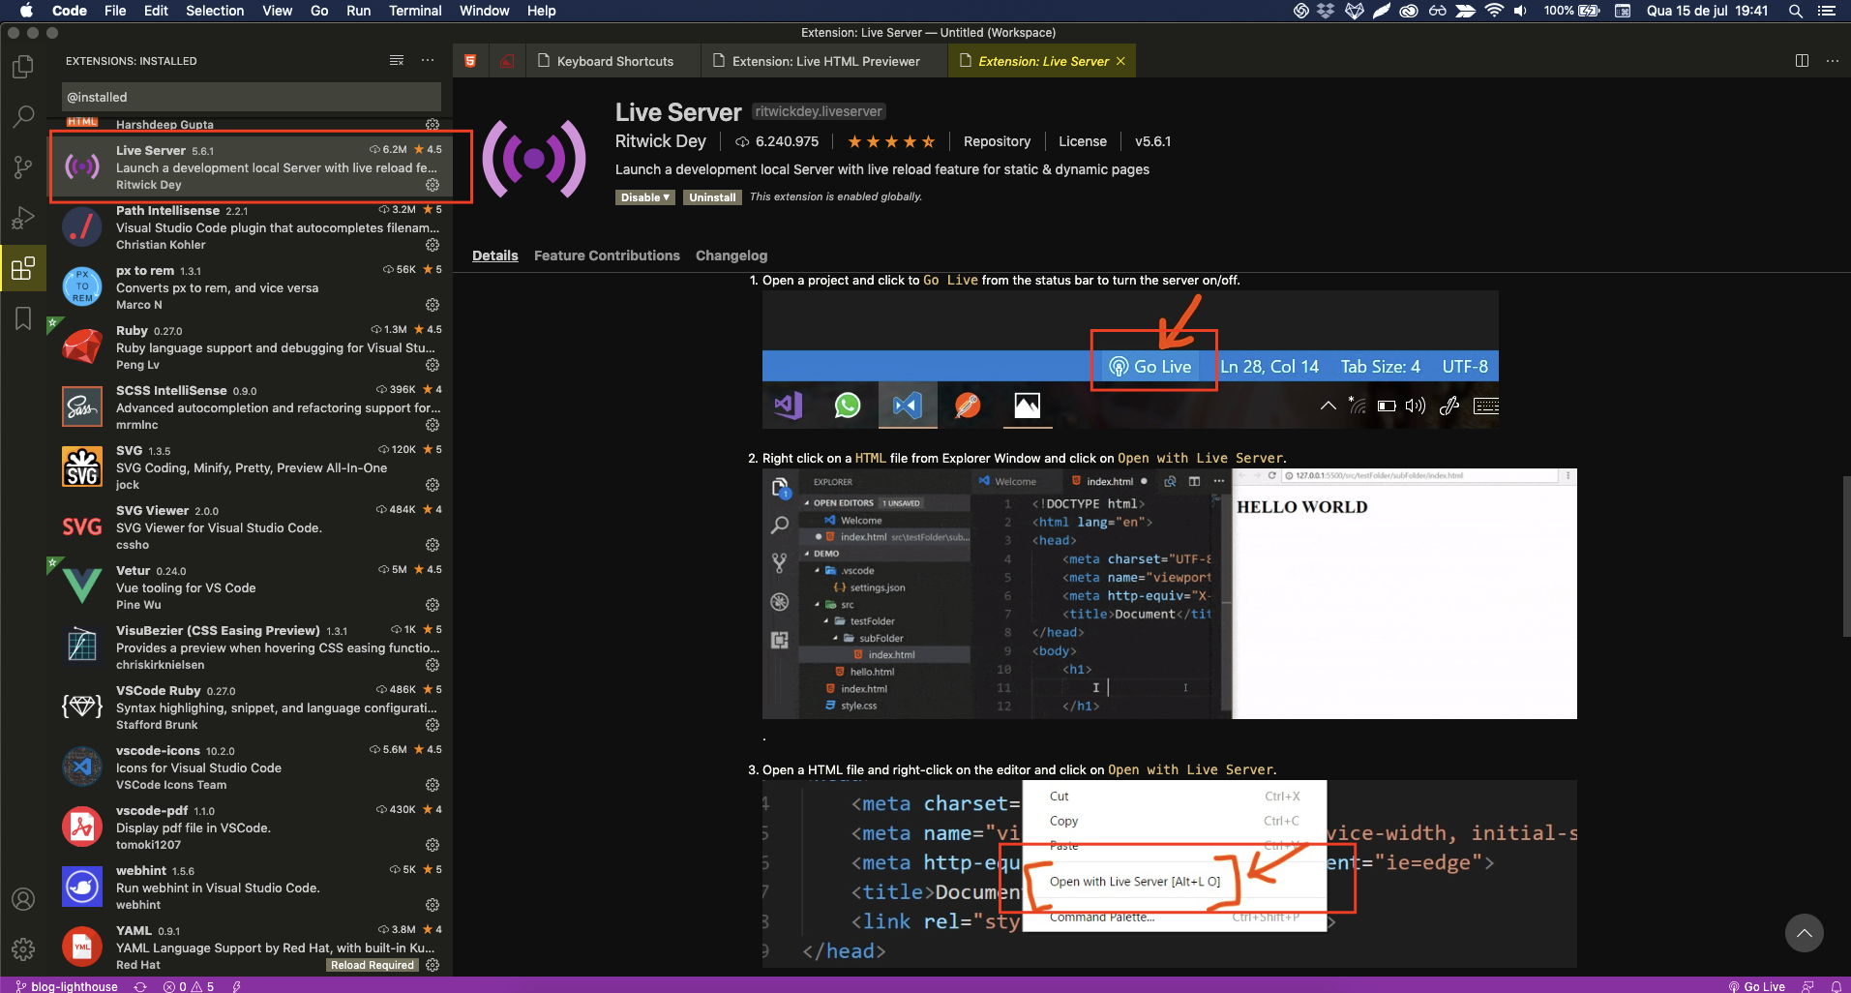Open Extensions panel more actions menu

[428, 60]
